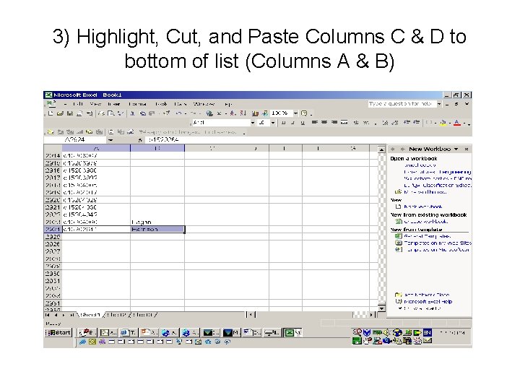Click the Open file toolbar icon
The image size is (520, 390).
pos(60,113)
